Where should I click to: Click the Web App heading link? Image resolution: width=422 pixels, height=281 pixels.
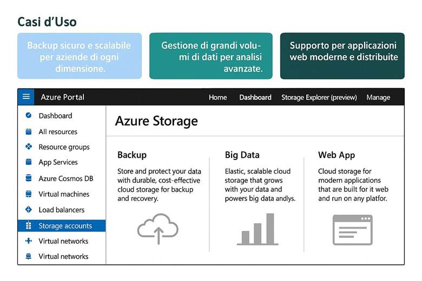tap(337, 155)
